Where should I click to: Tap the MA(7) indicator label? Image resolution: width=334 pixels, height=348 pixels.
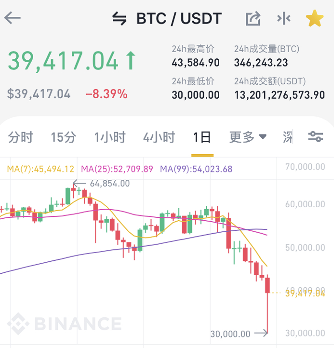pyautogui.click(x=41, y=169)
